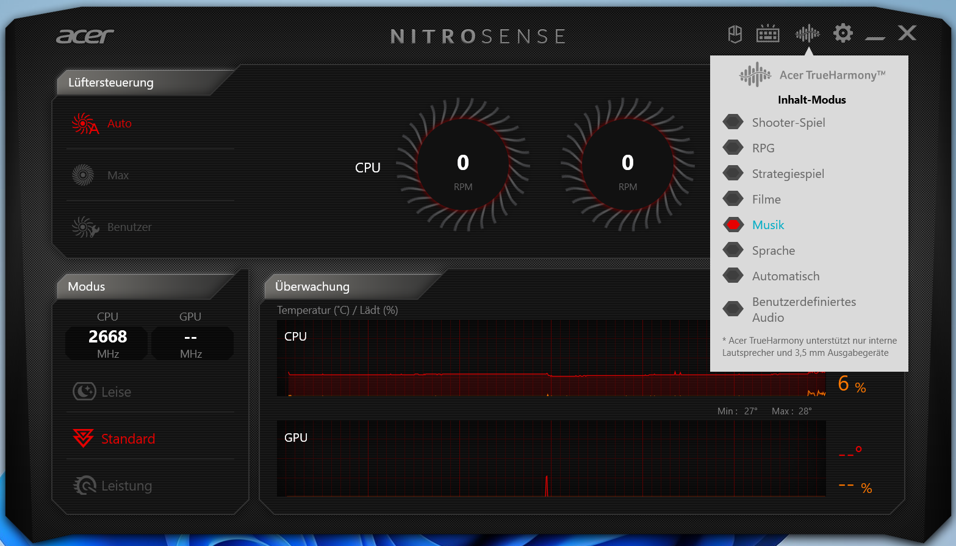Choose the RPG content mode label

point(763,148)
